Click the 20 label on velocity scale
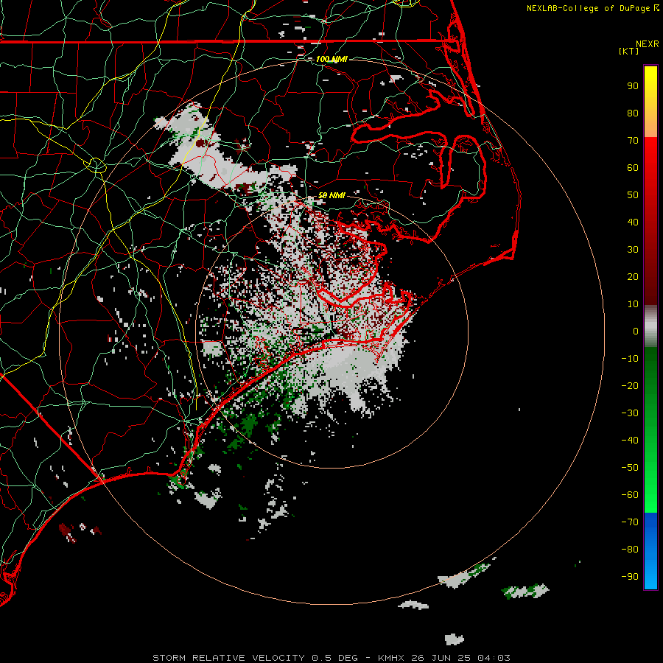The height and width of the screenshot is (663, 663). point(633,277)
